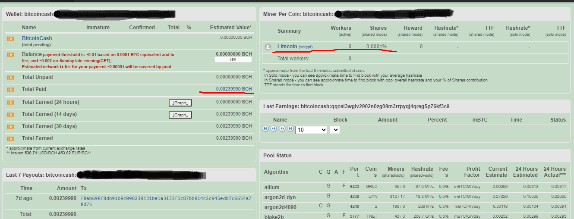Click the 0.0001% shares value
574x219 pixels.
pos(376,47)
